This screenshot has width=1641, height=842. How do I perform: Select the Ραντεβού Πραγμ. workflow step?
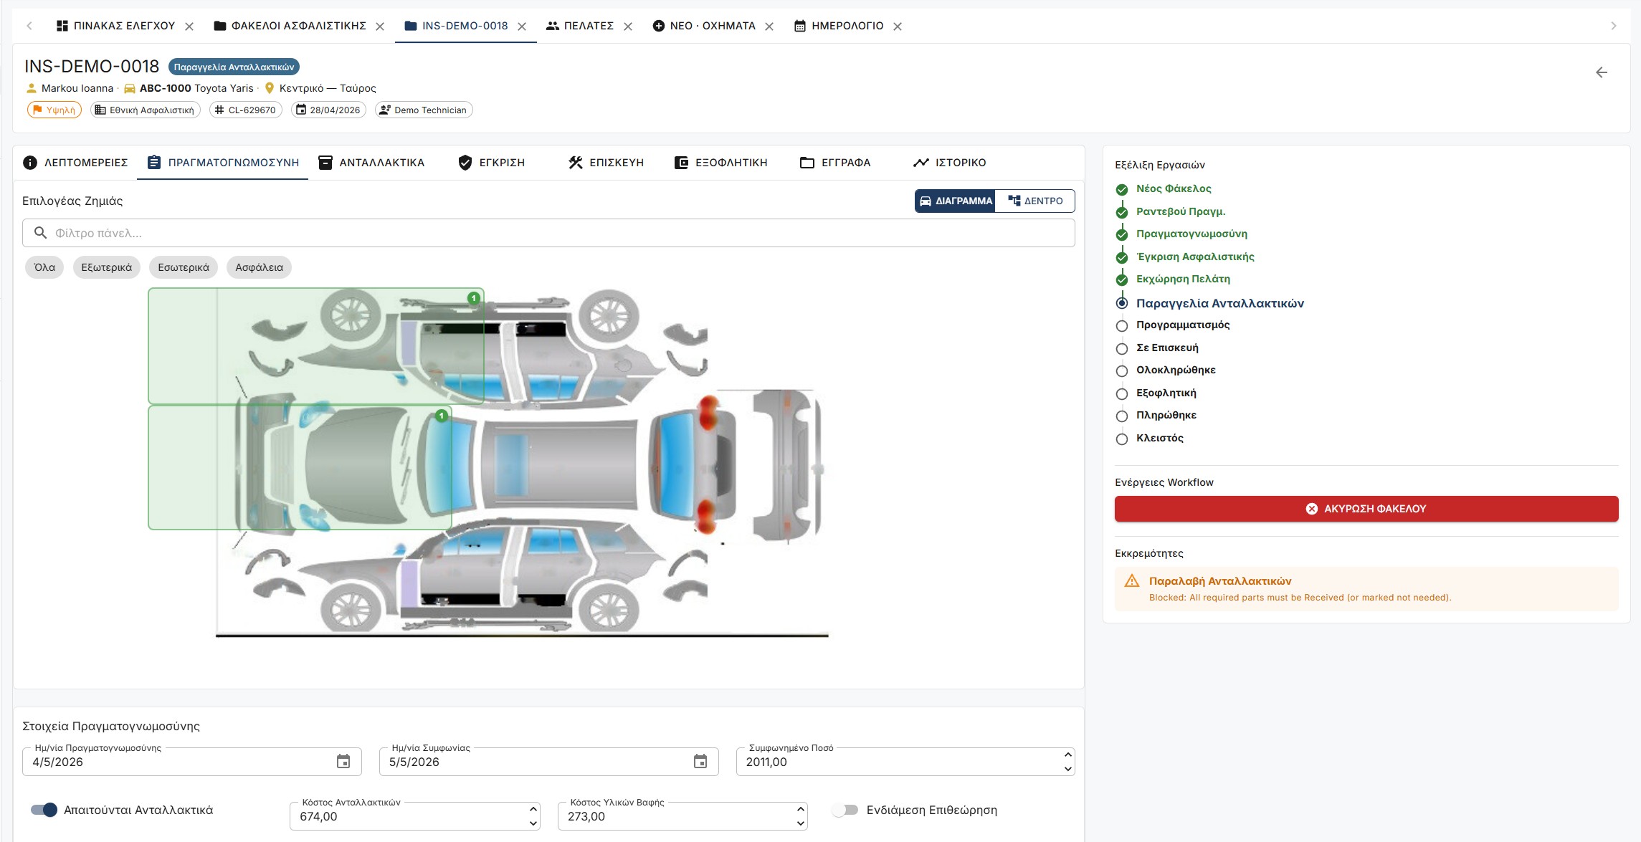click(1181, 212)
